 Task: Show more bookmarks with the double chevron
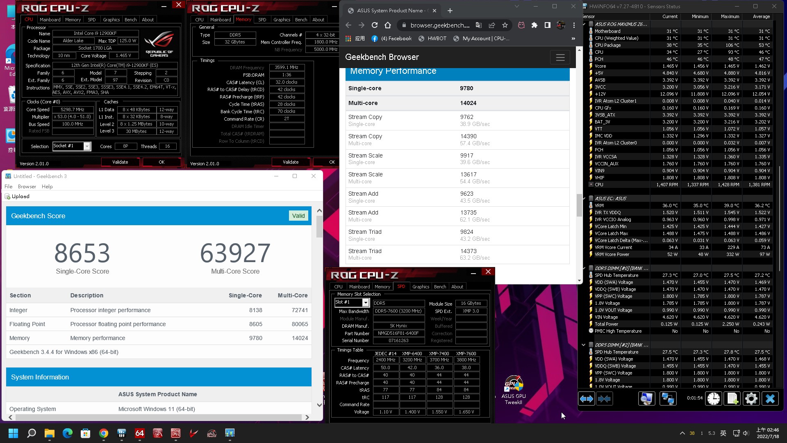pos(573,39)
